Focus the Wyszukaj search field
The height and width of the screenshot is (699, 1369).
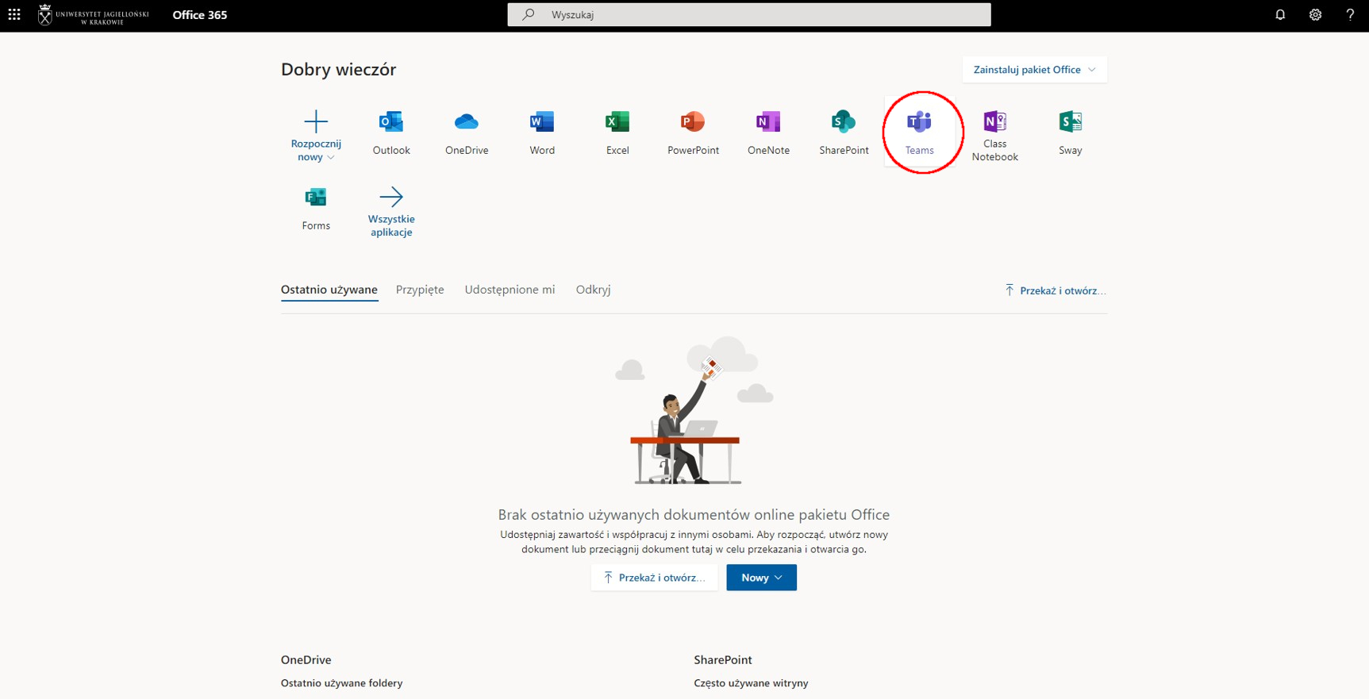pos(749,14)
